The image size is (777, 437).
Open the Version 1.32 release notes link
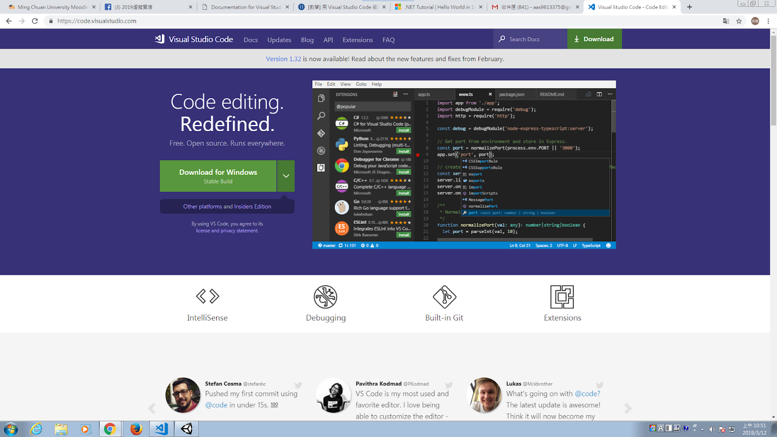tap(284, 59)
